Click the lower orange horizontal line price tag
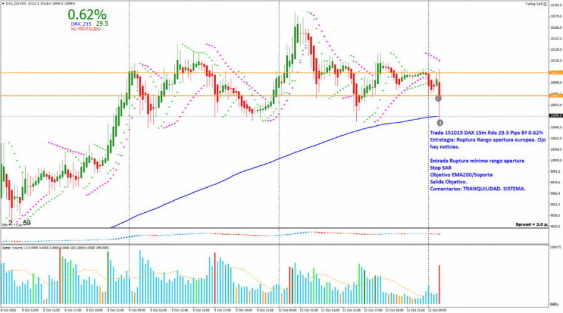 553,95
